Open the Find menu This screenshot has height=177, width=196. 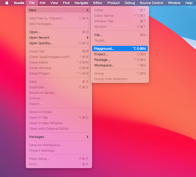tap(66, 3)
